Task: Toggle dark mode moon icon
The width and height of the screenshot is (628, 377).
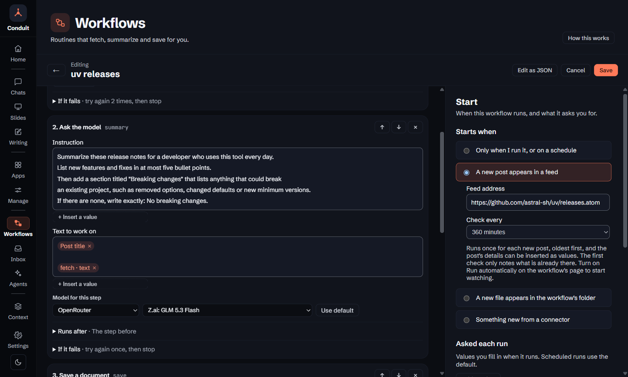Action: click(18, 362)
